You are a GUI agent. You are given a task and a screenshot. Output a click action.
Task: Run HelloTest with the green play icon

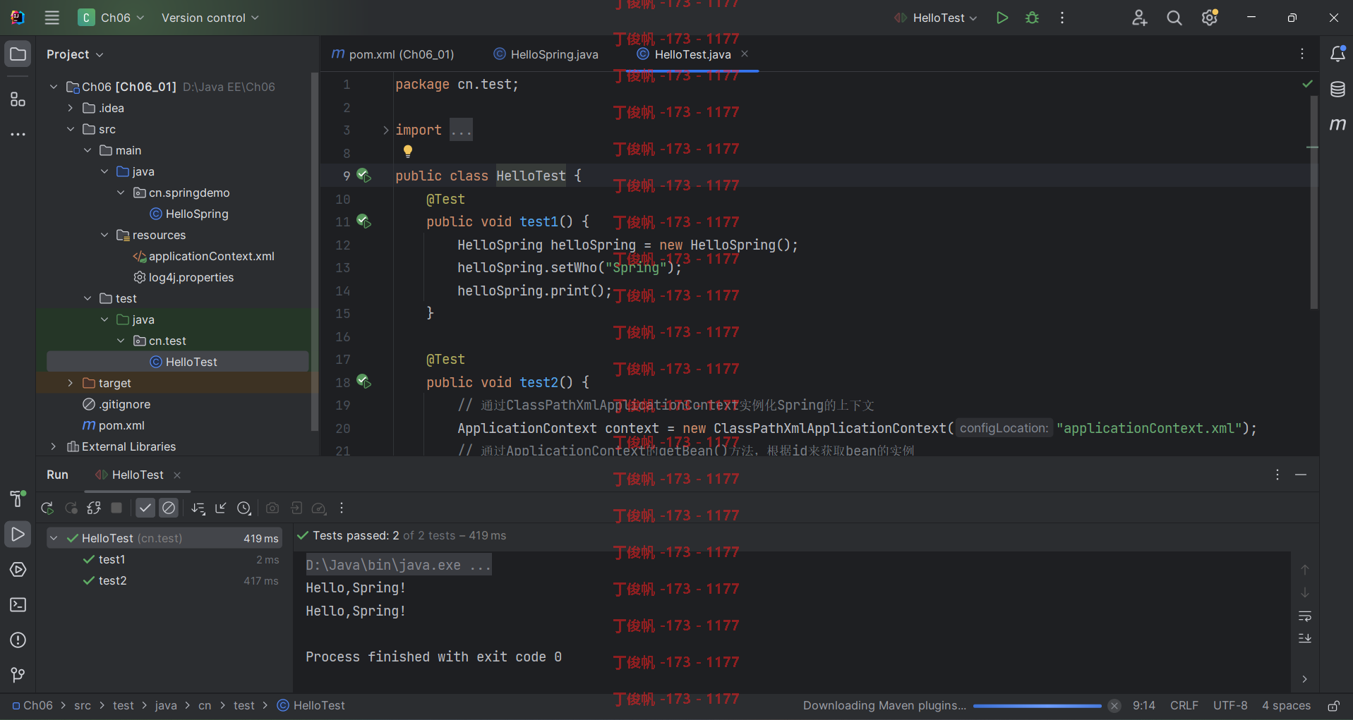[1002, 18]
